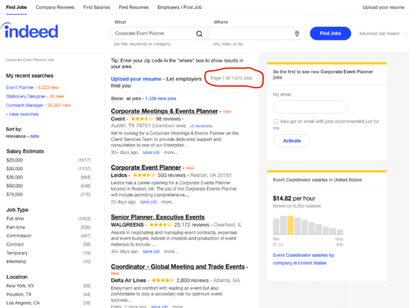Focus the Where location field
The height and width of the screenshot is (308, 409).
257,34
